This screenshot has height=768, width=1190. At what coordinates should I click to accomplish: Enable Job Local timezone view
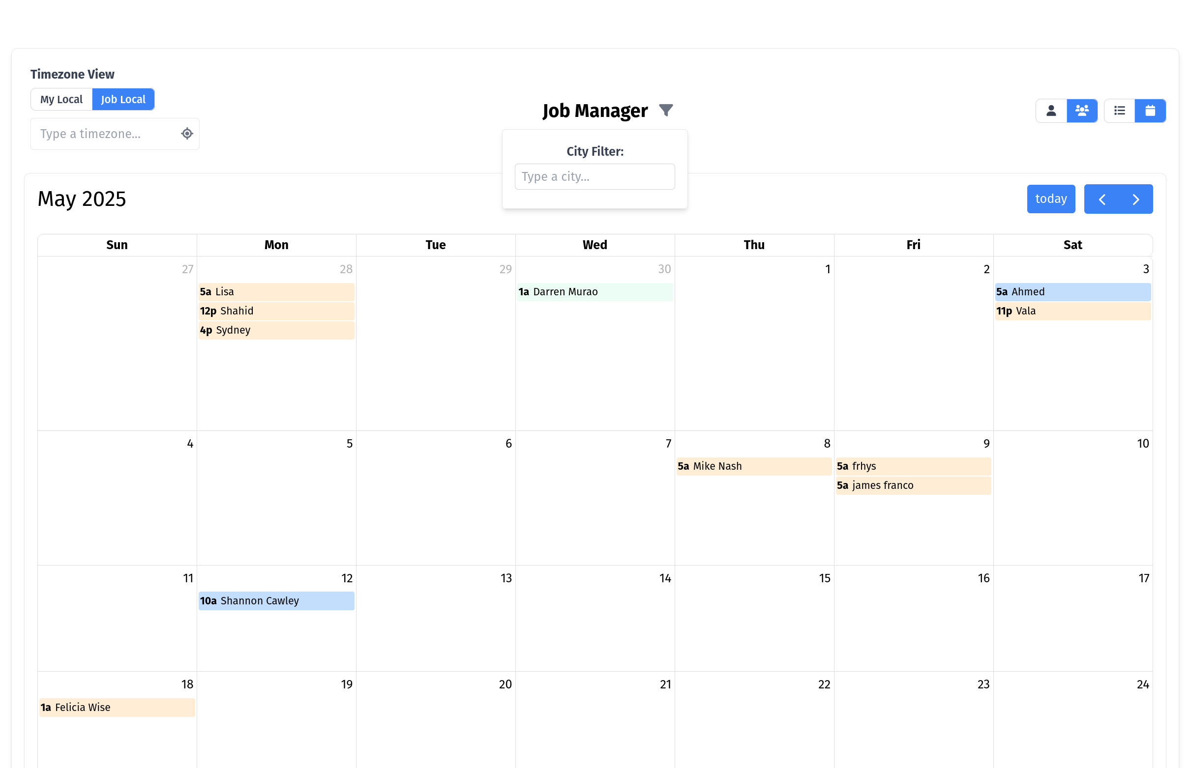click(123, 99)
